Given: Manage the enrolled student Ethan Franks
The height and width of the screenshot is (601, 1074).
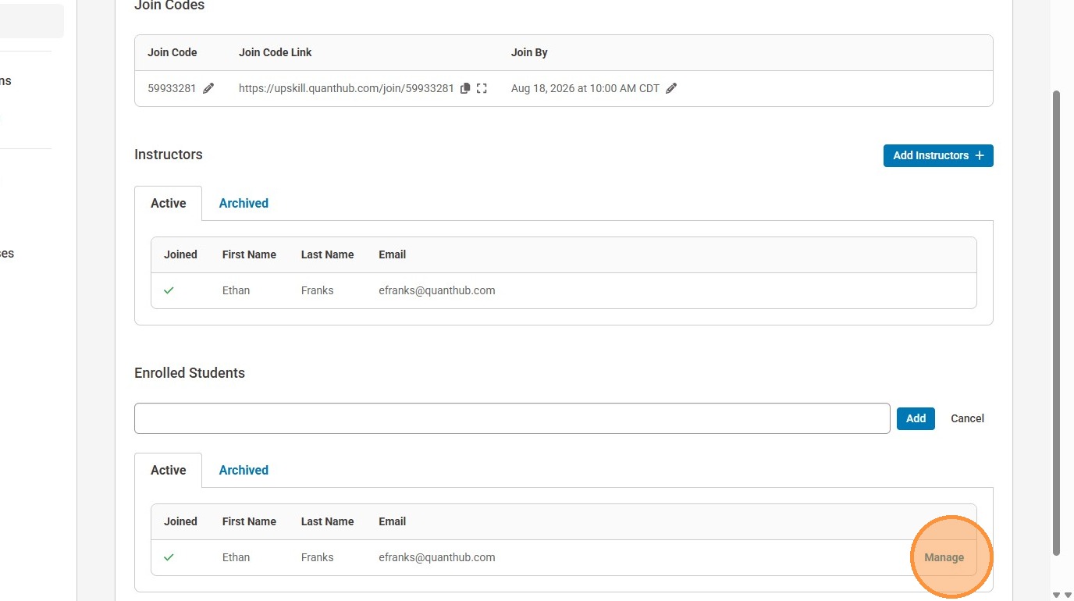Looking at the screenshot, I should [x=944, y=557].
